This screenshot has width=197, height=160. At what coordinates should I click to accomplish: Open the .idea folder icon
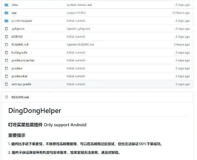click(6, 5)
